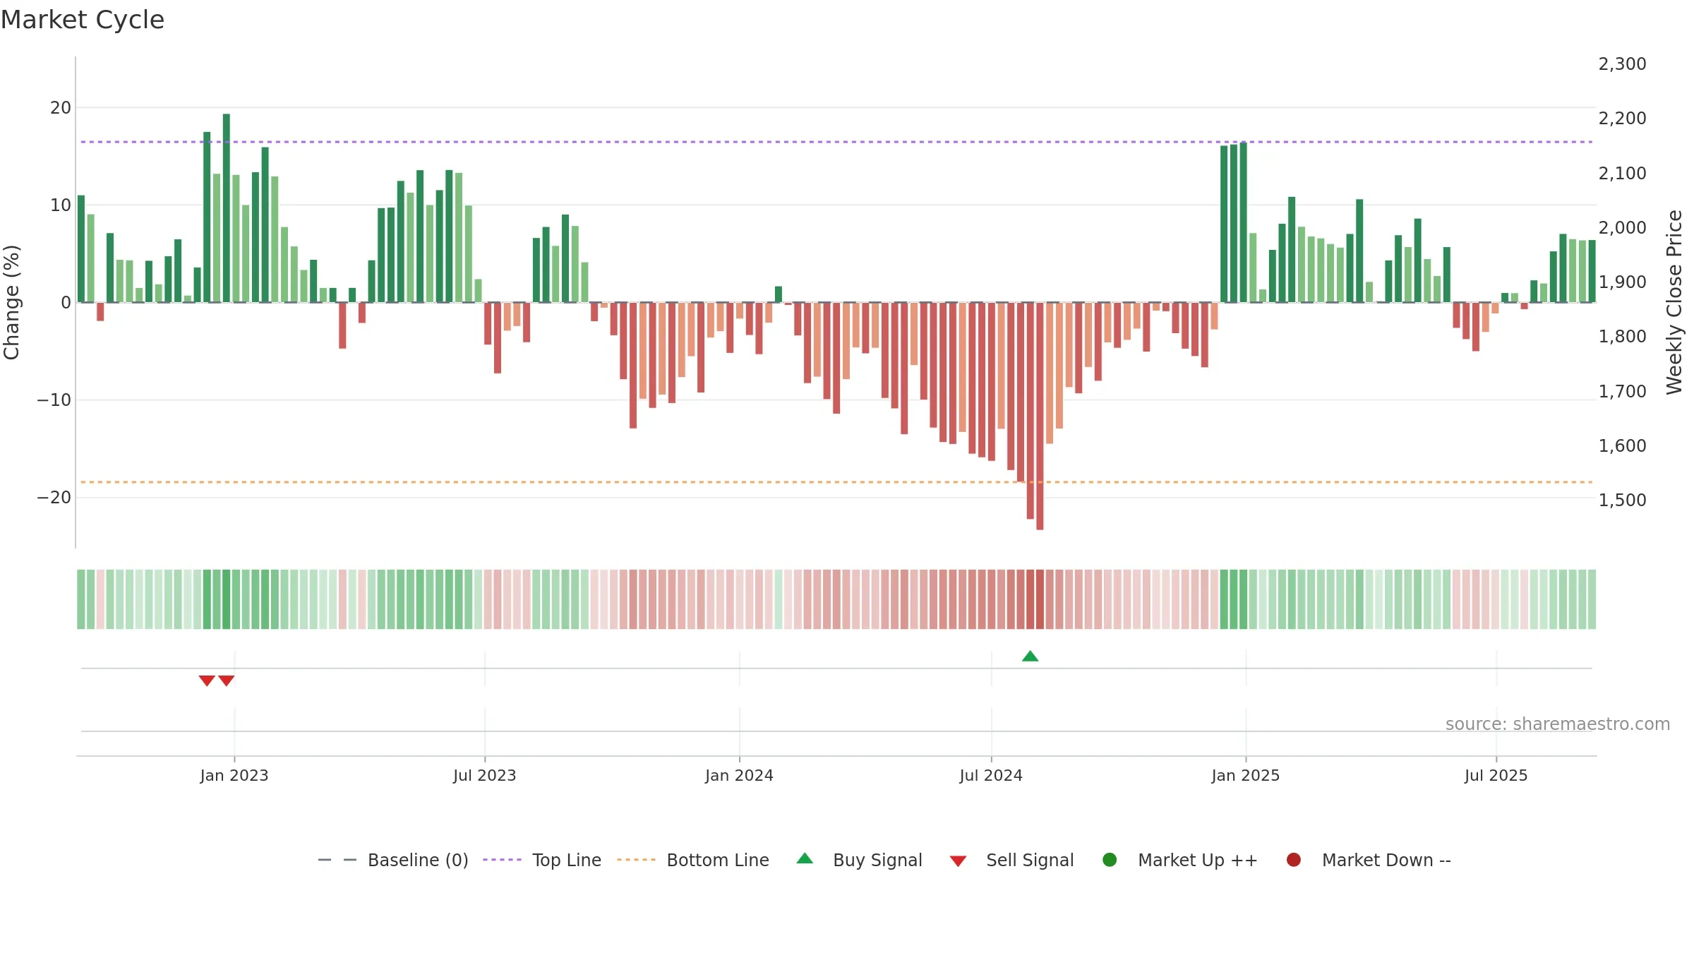This screenshot has height=953, width=1694.
Task: Click the 20 percent y-axis label
Action: [61, 108]
